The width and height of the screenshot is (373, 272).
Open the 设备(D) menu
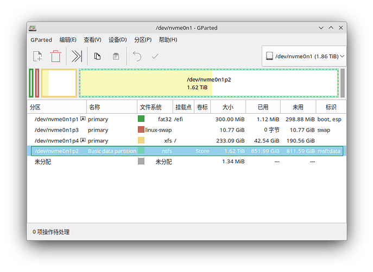[x=118, y=40]
